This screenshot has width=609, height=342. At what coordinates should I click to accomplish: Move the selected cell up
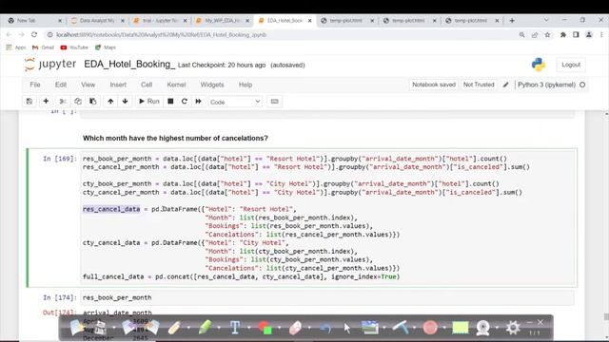click(x=110, y=102)
